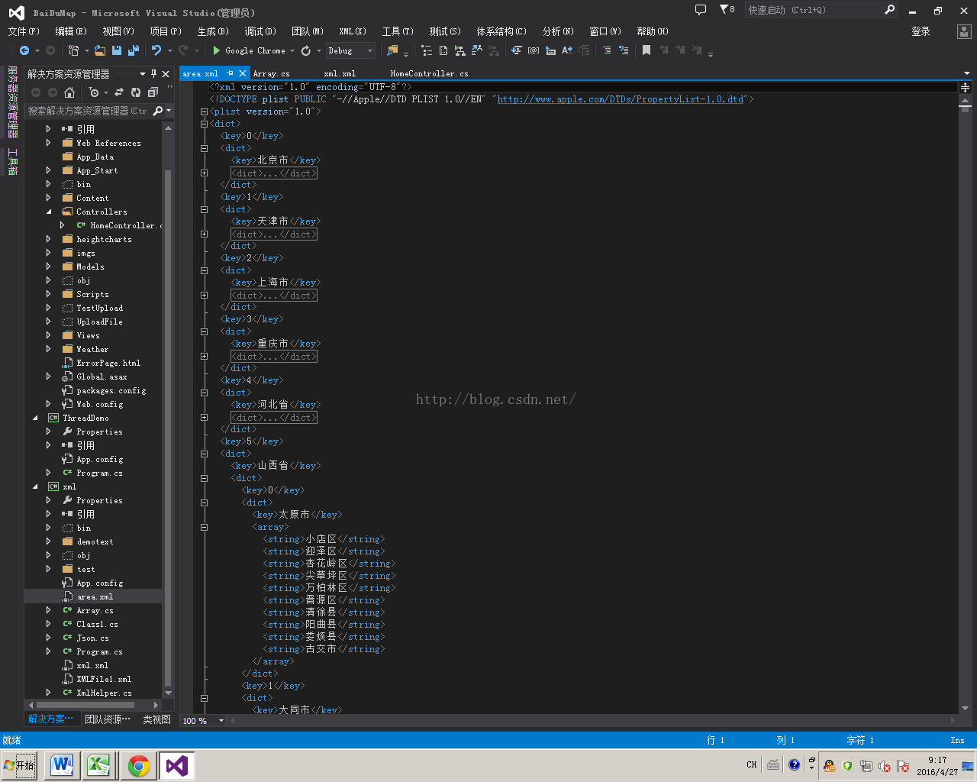
Task: Click the editor split-window handle icon
Action: click(965, 88)
